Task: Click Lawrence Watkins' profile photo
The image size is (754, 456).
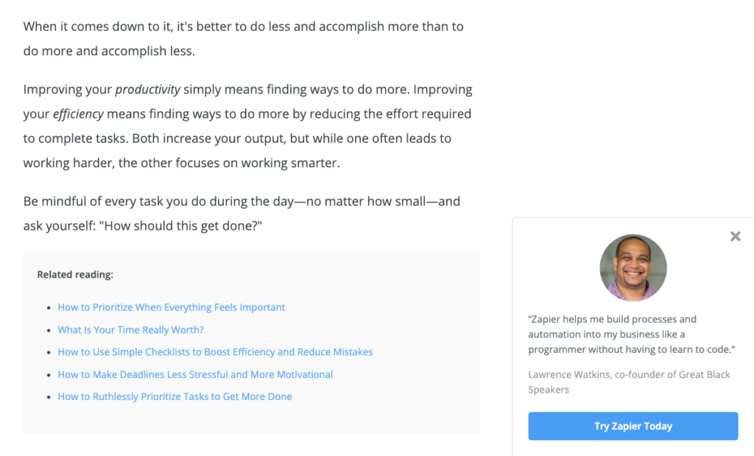Action: [x=633, y=267]
